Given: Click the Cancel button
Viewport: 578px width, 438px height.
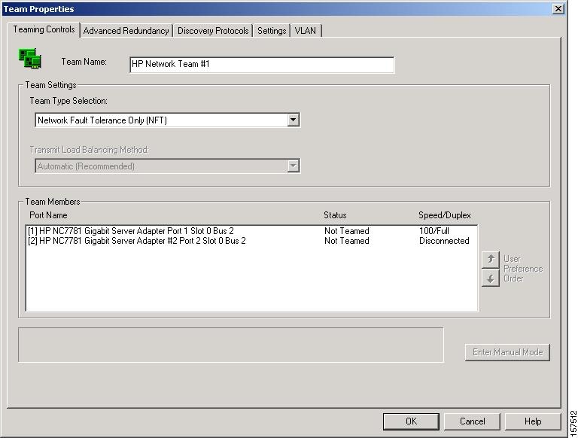Looking at the screenshot, I should (472, 421).
